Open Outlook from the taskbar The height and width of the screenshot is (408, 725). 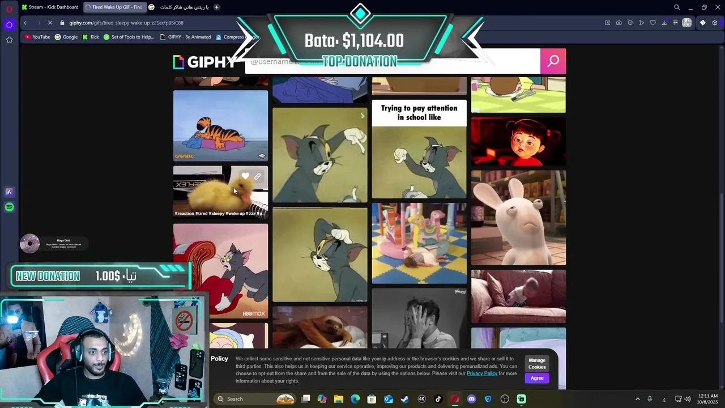click(389, 399)
